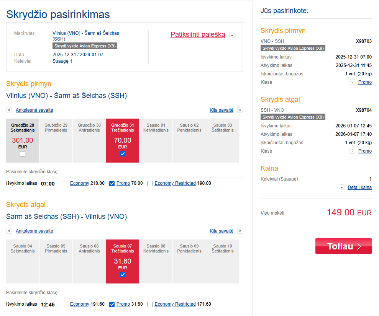
Task: Uncheck the outbound Promo 70.00 checkbox
Action: pos(112,184)
